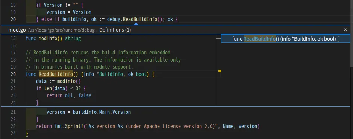Click ReadBuildInfo function name on peek line 20
This screenshot has height=139, width=353.
pos(56,74)
